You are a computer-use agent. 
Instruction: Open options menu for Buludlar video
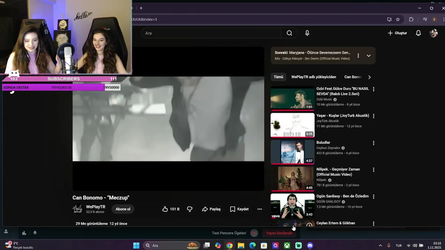click(x=373, y=143)
